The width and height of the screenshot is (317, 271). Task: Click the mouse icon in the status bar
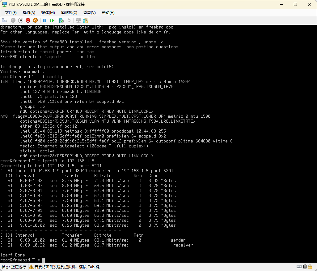[x=305, y=267]
